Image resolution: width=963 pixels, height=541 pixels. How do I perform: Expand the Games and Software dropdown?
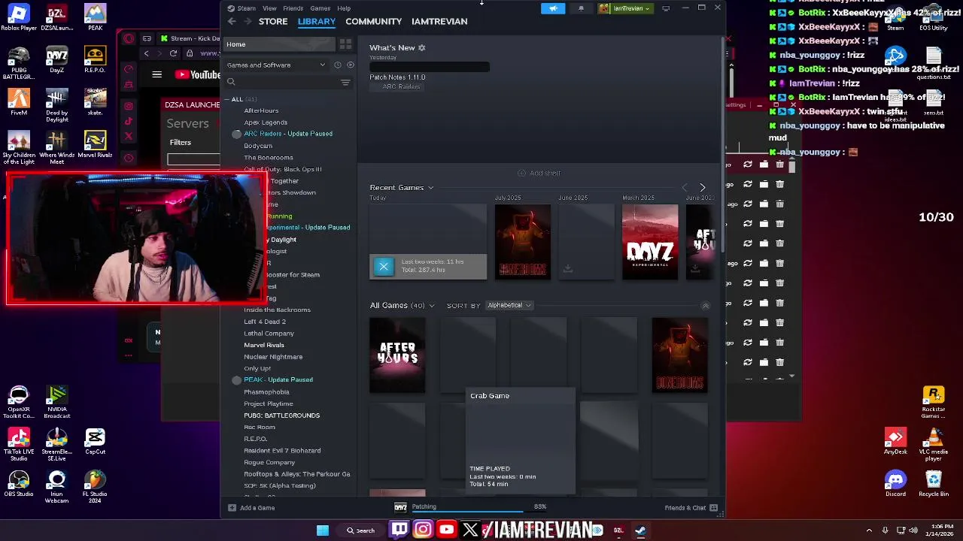tap(276, 65)
